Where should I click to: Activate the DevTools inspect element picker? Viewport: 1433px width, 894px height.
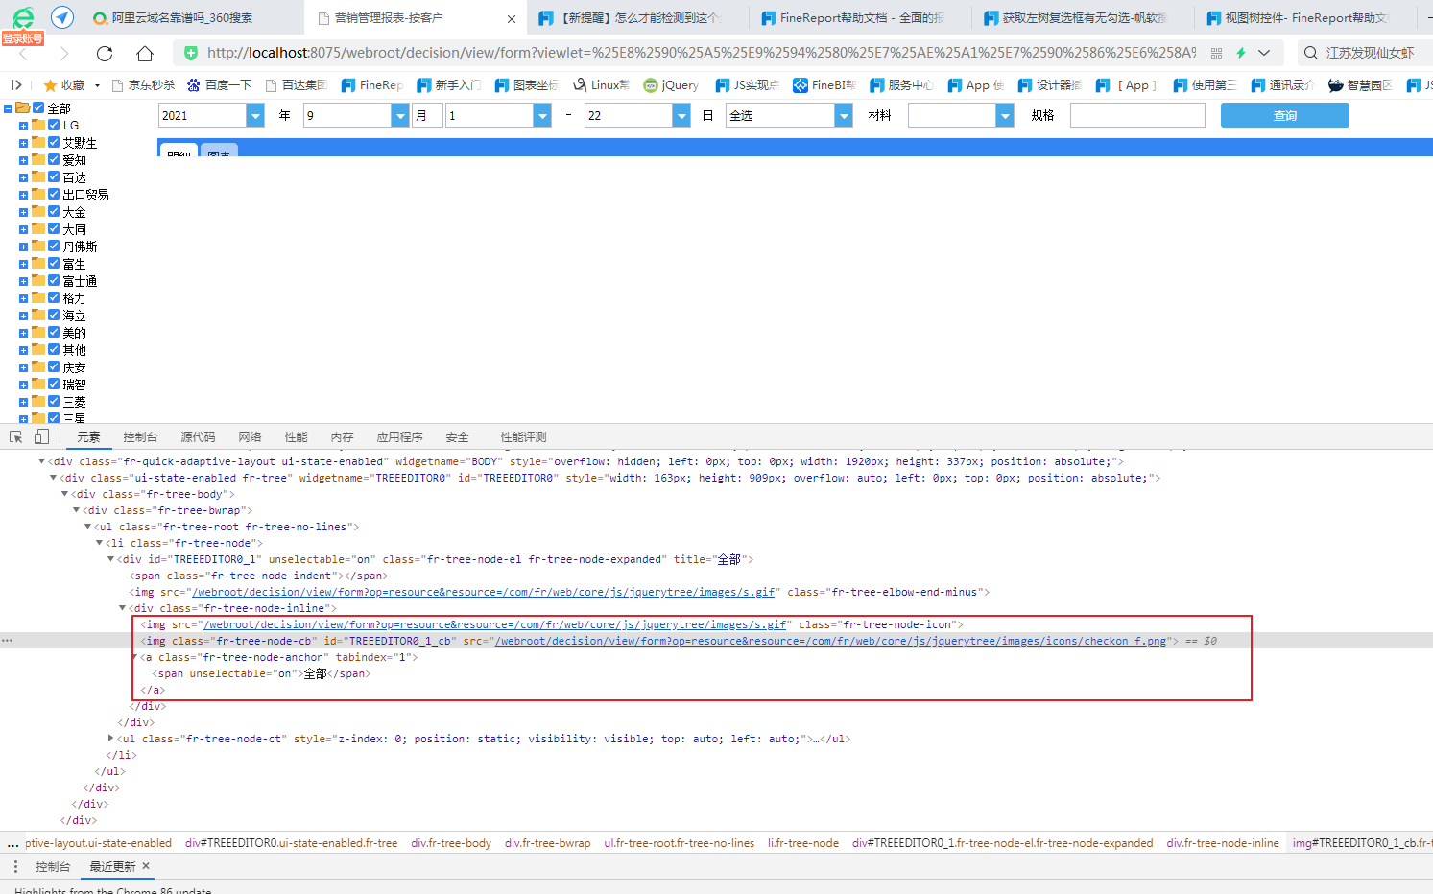coord(16,437)
